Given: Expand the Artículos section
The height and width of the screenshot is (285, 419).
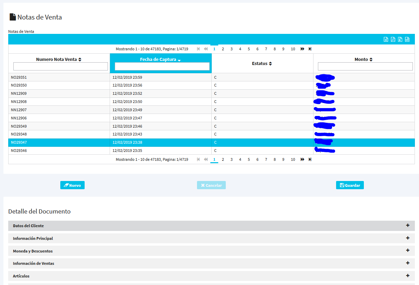Looking at the screenshot, I should click(x=408, y=275).
